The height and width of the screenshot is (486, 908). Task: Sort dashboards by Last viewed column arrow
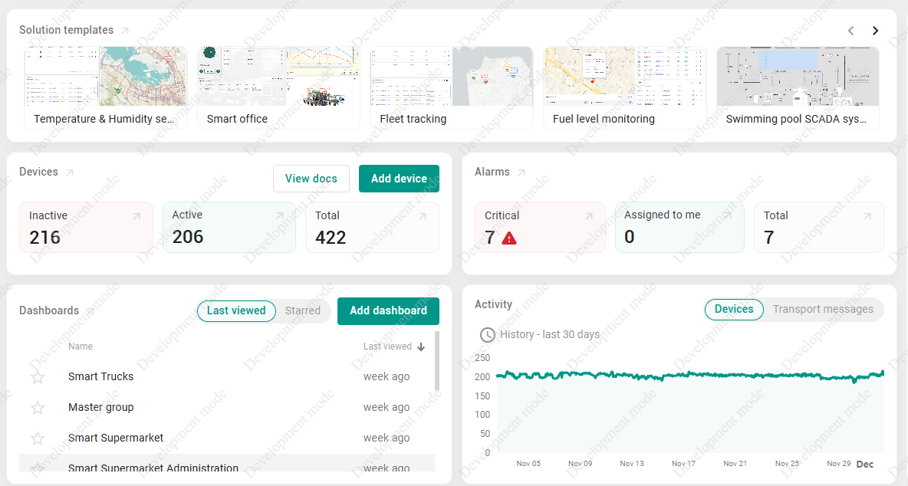(421, 346)
